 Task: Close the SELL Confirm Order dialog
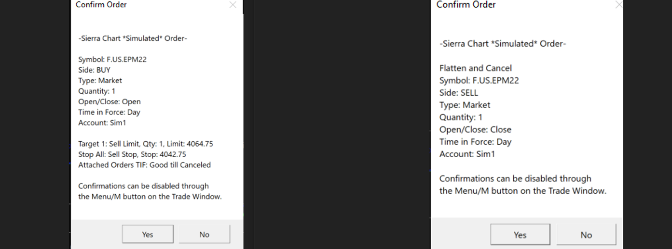click(619, 5)
